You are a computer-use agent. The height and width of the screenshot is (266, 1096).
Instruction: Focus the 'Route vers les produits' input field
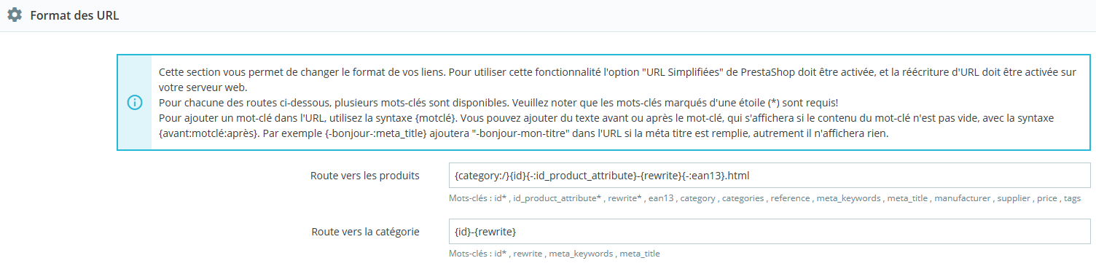(x=769, y=176)
